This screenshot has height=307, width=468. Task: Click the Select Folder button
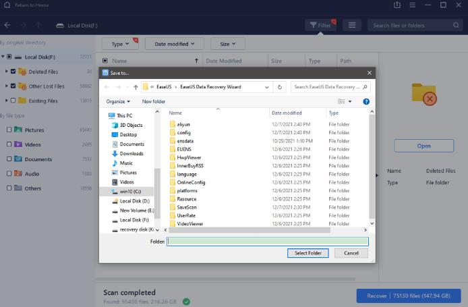click(x=308, y=253)
